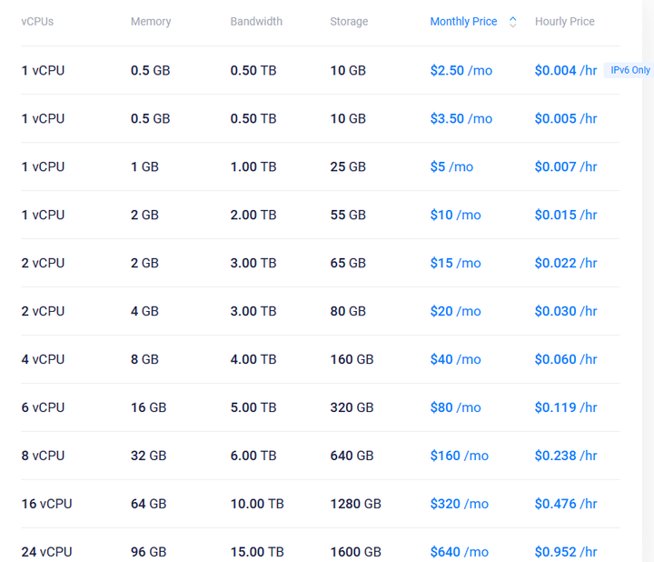Viewport: 654px width, 562px height.
Task: Sort by the Memory column header
Action: 151,22
